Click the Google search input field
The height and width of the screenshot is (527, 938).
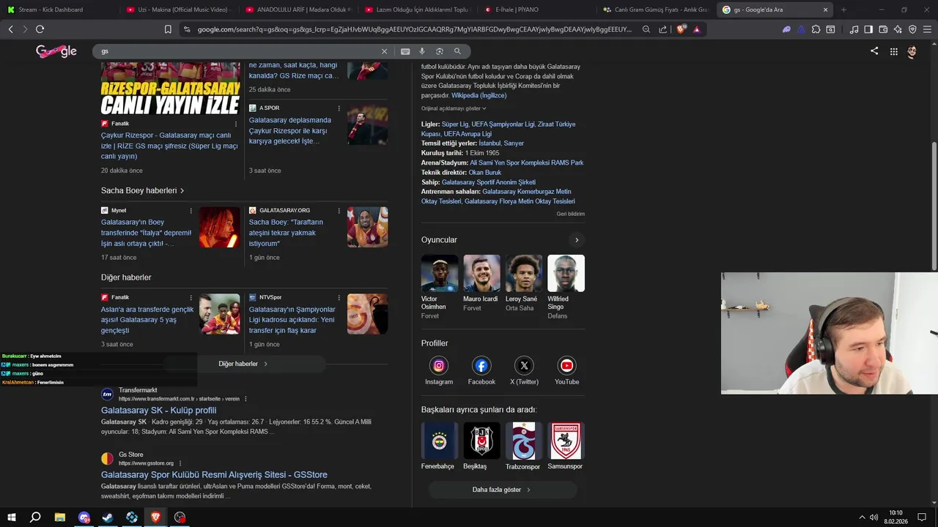click(x=238, y=51)
